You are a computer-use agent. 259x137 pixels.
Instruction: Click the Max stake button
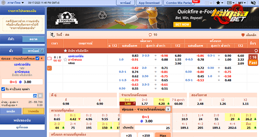[x=163, y=135]
